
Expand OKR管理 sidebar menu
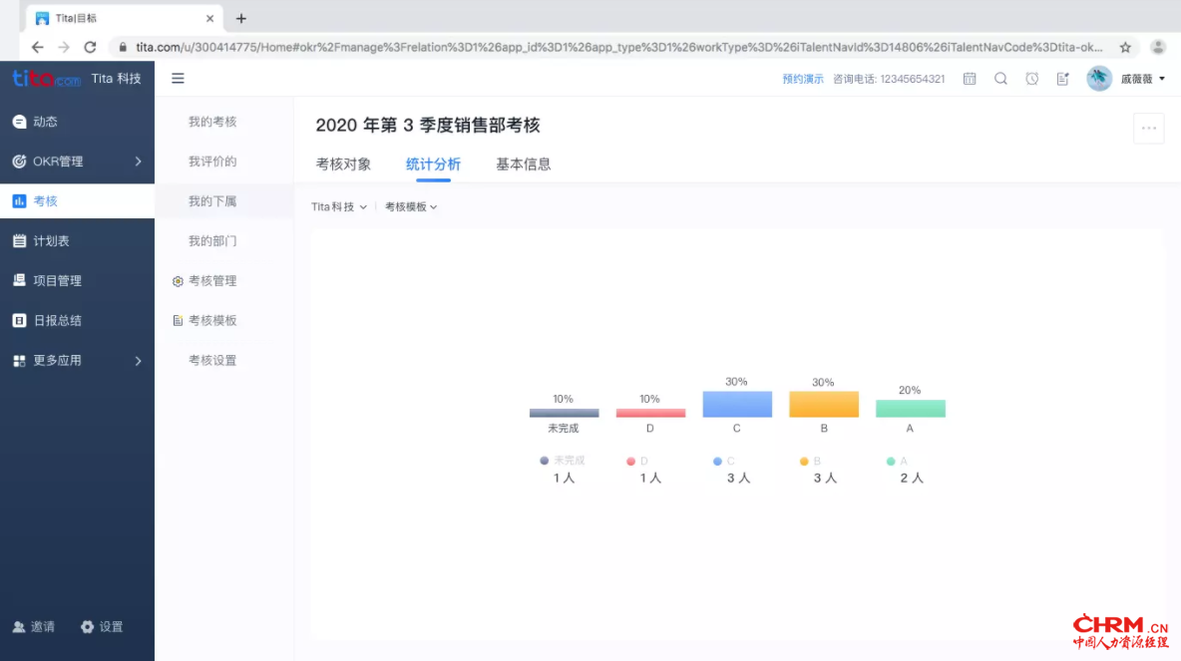click(x=77, y=162)
